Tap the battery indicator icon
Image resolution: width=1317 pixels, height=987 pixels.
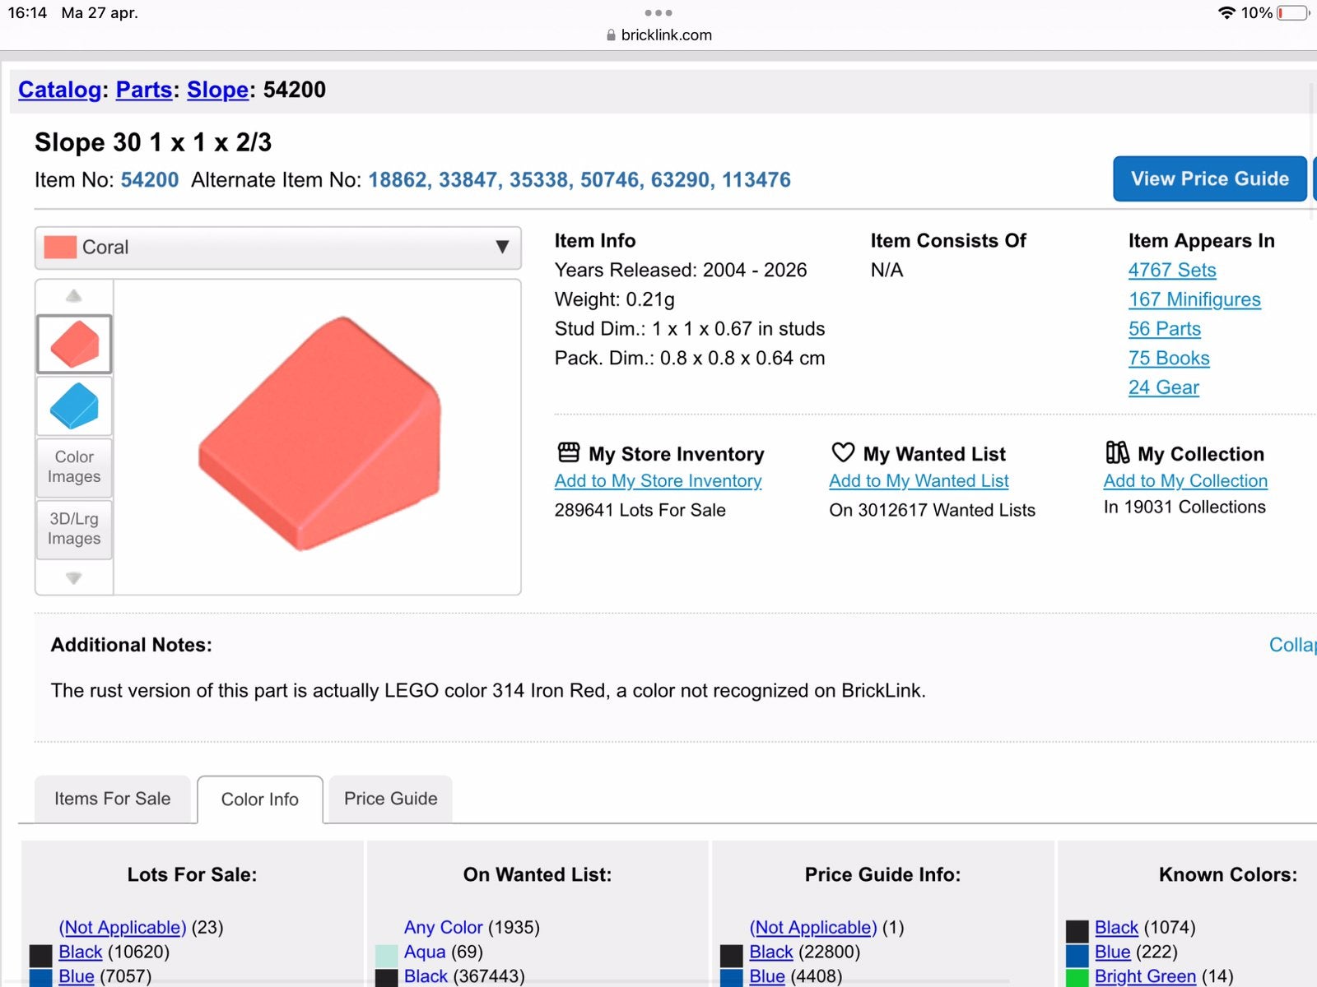(1293, 13)
